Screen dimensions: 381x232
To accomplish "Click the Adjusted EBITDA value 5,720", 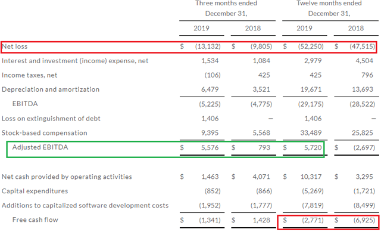I will pos(313,147).
